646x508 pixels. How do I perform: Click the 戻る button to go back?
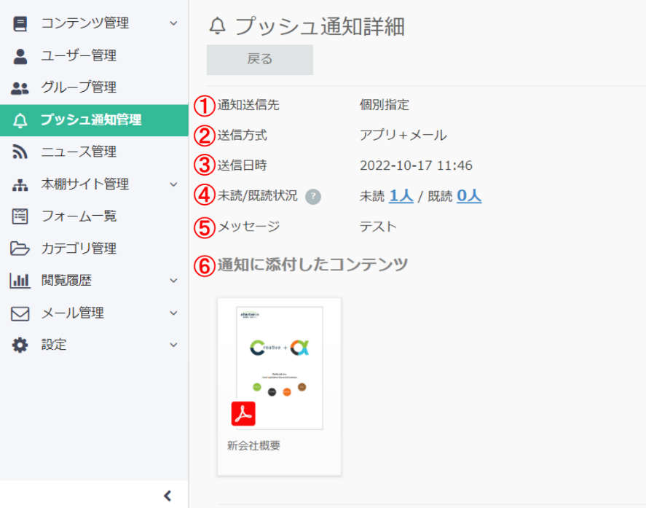tap(259, 60)
